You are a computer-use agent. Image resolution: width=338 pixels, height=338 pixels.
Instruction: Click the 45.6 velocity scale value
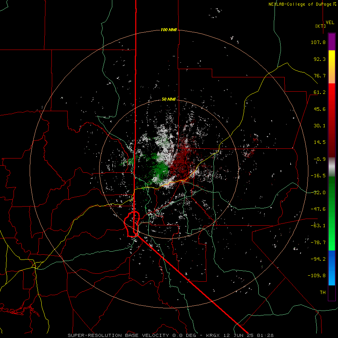[x=320, y=109]
